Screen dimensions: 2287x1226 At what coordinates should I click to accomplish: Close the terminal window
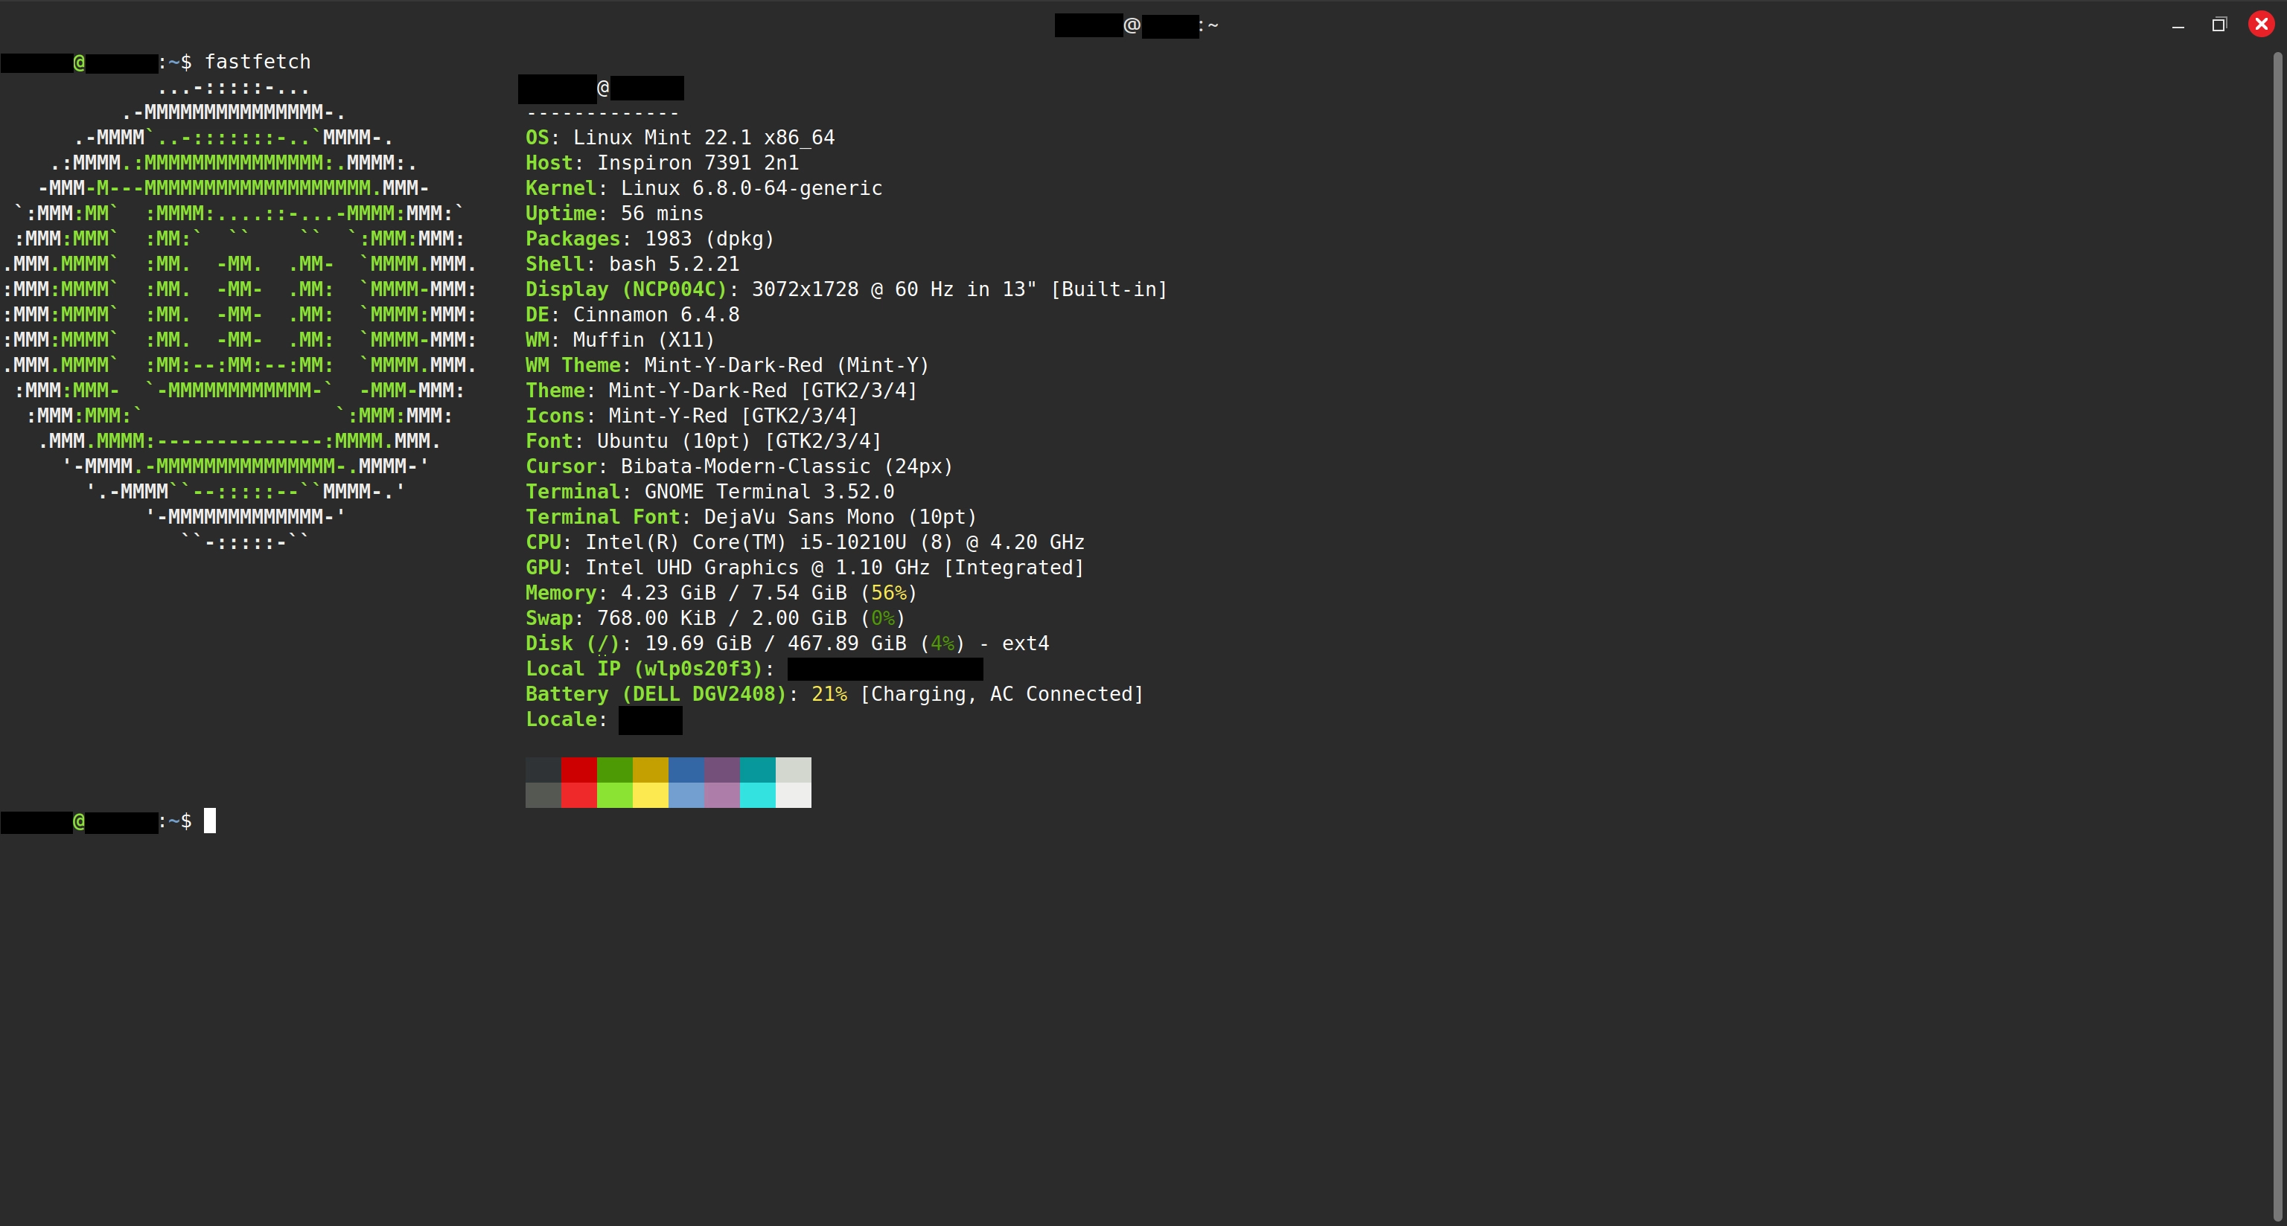[x=2261, y=24]
